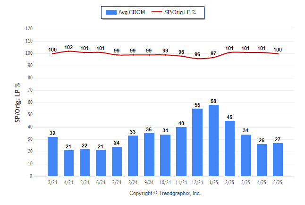Click the 97 line data label
This screenshot has height=205, width=305.
point(213,53)
